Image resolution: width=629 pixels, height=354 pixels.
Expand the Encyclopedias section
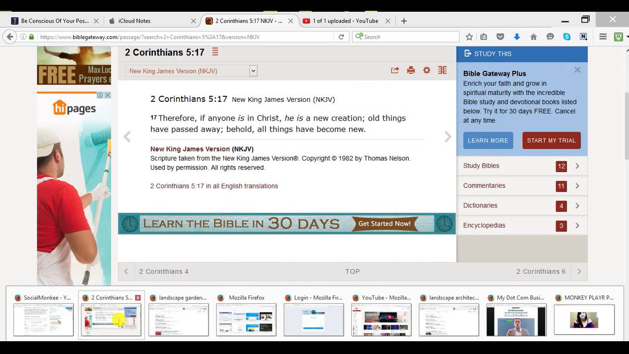pyautogui.click(x=522, y=225)
